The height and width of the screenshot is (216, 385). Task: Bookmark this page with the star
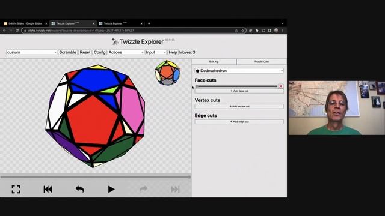[x=242, y=31]
